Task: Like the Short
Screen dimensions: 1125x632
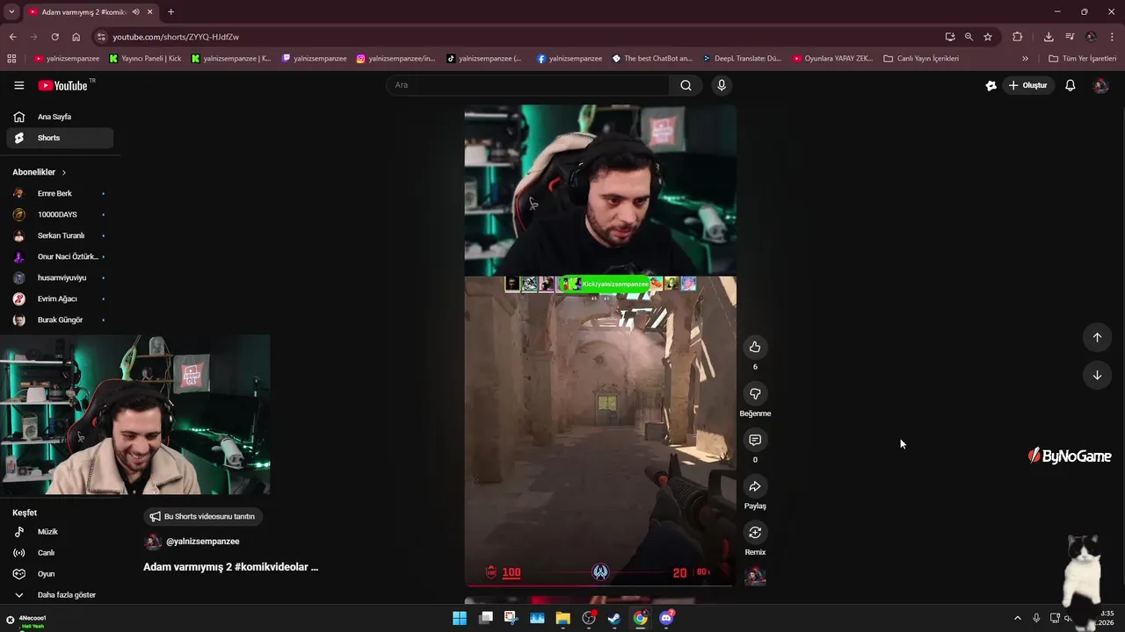Action: coord(755,347)
